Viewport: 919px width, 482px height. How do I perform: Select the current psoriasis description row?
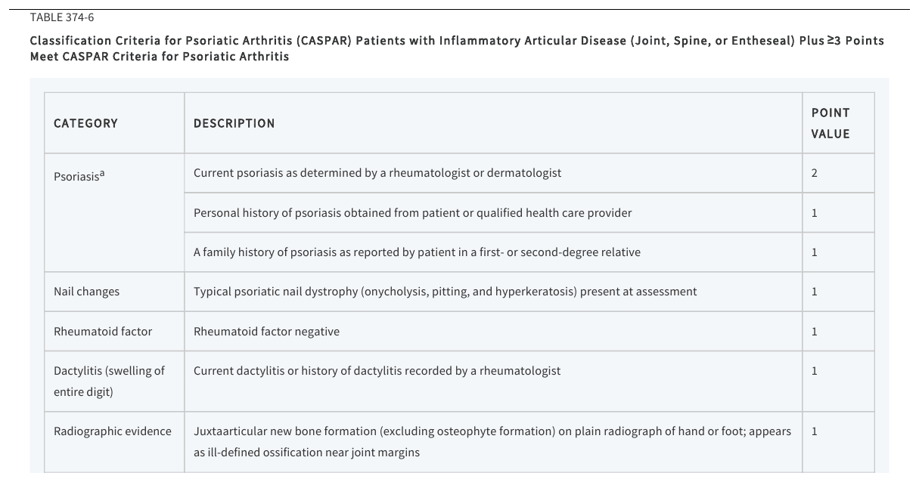tap(493, 173)
